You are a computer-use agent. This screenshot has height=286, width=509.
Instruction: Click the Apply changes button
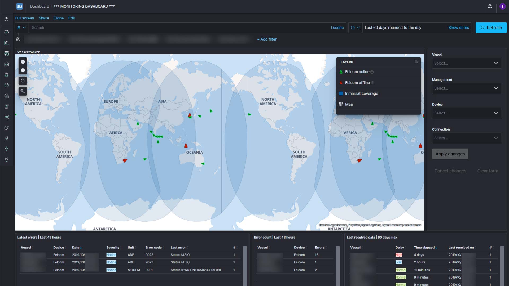450,154
